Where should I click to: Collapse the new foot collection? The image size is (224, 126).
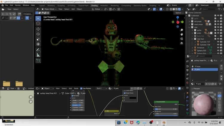(x=192, y=39)
